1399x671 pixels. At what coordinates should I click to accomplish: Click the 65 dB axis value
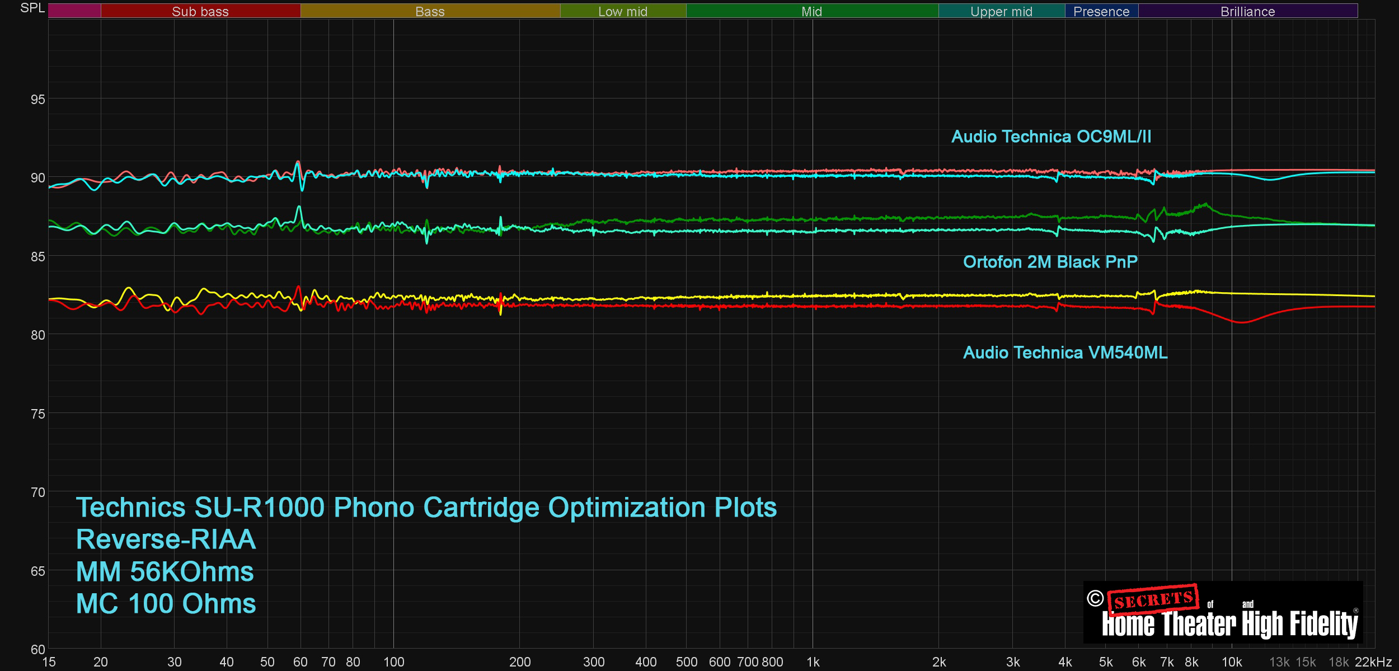click(37, 571)
